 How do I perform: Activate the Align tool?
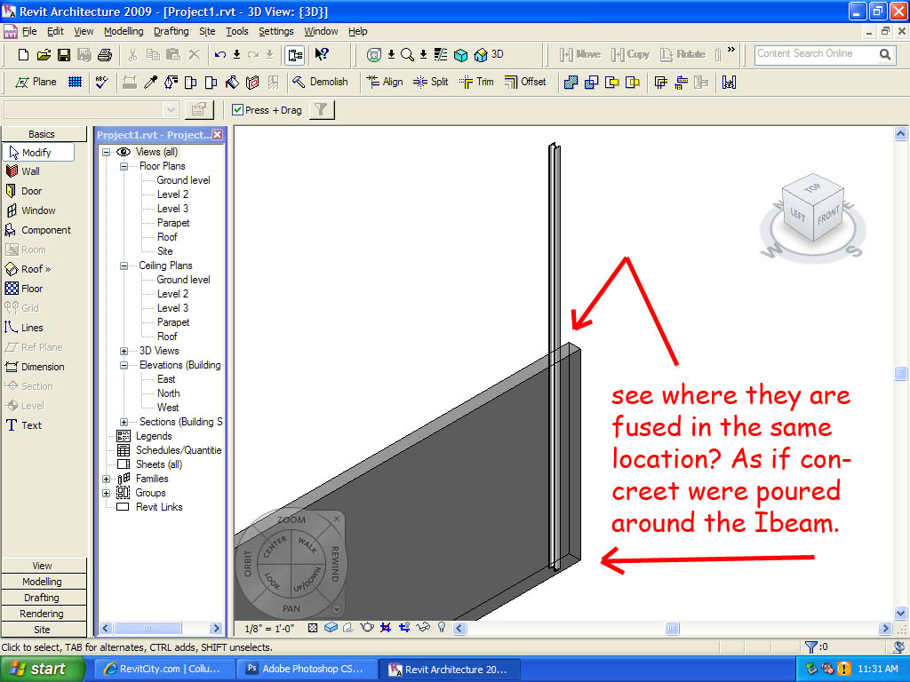point(384,82)
